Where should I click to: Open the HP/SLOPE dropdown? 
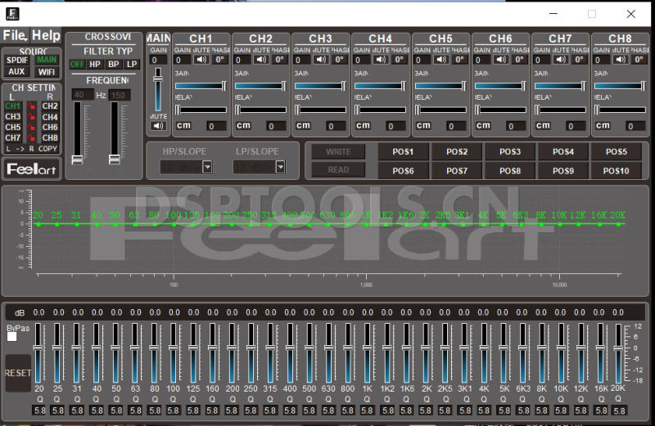[207, 167]
